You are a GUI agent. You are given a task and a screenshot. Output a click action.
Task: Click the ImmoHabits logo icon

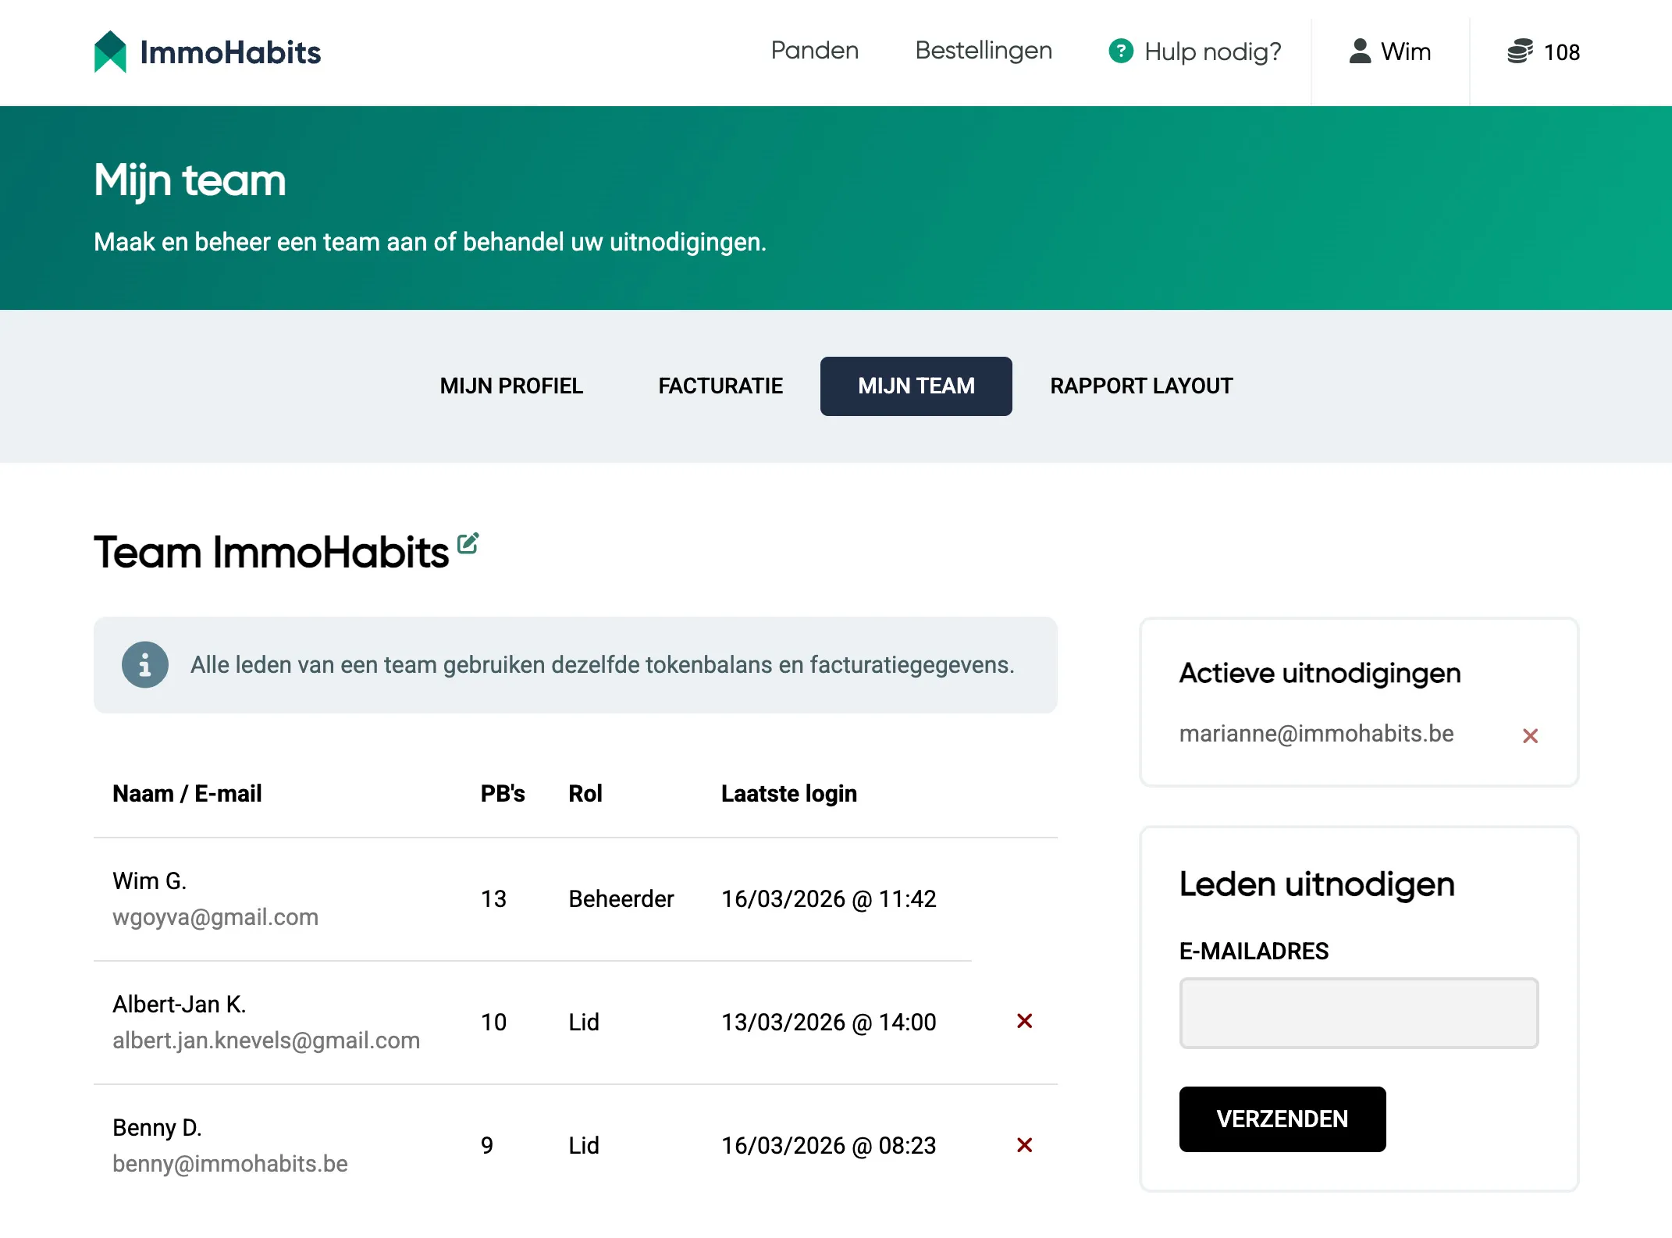[110, 52]
